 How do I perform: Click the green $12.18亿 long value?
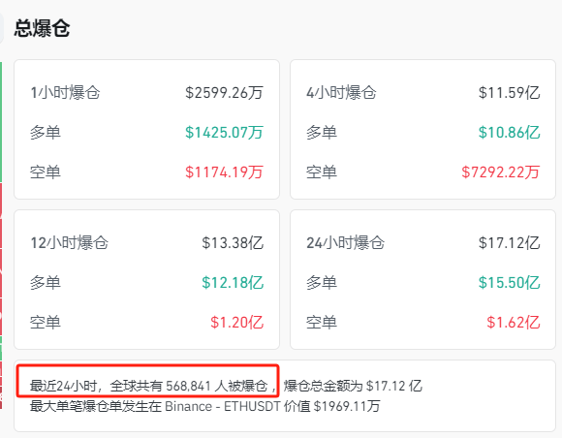233,282
